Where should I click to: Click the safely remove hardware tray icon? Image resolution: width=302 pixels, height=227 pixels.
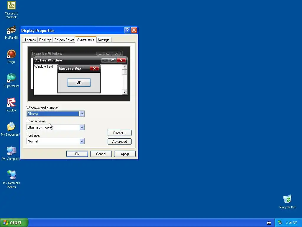coord(280,223)
